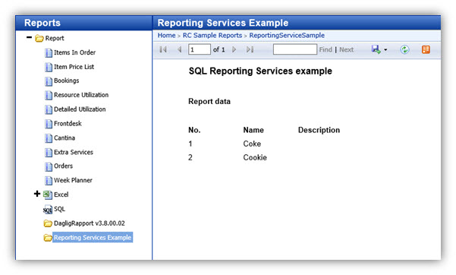The image size is (456, 275).
Task: Select the Report root node label
Action: click(55, 38)
